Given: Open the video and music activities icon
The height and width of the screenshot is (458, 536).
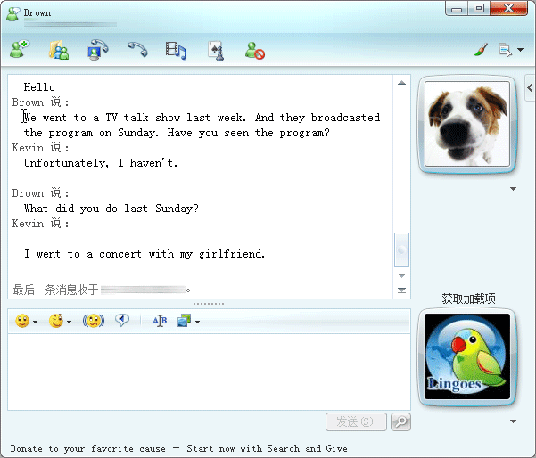Looking at the screenshot, I should click(x=176, y=50).
